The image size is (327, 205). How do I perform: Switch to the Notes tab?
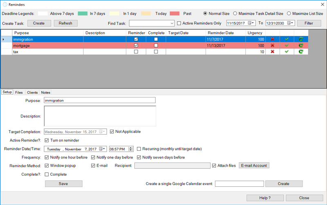[x=45, y=93]
